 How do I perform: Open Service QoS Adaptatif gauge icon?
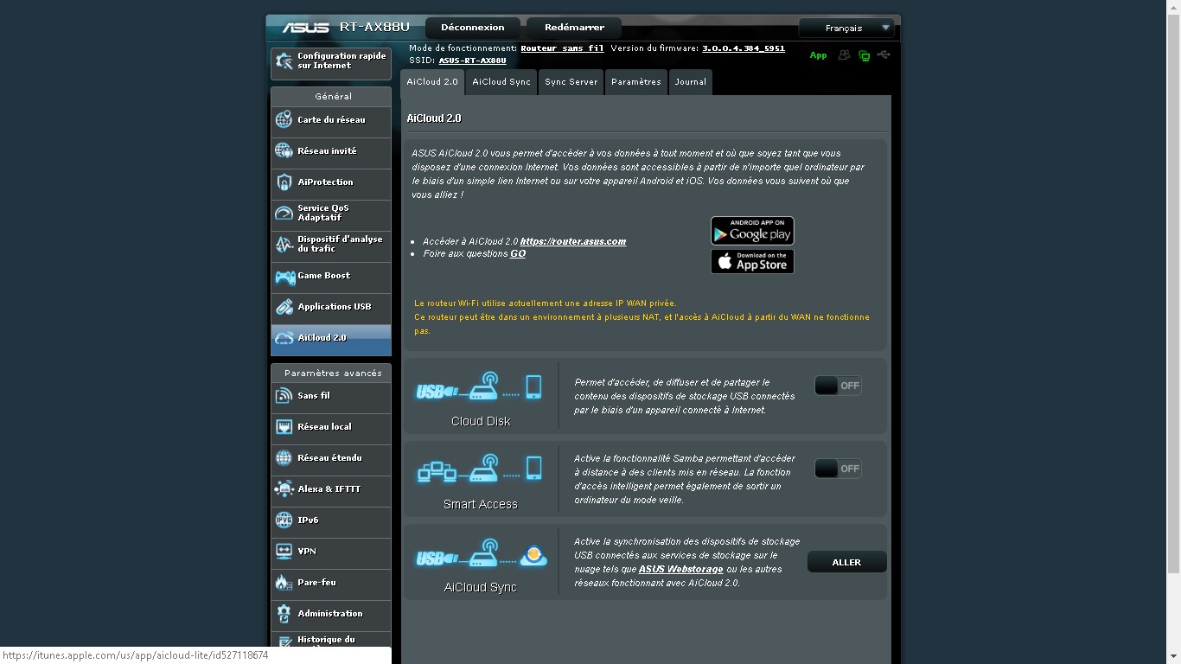pyautogui.click(x=284, y=214)
